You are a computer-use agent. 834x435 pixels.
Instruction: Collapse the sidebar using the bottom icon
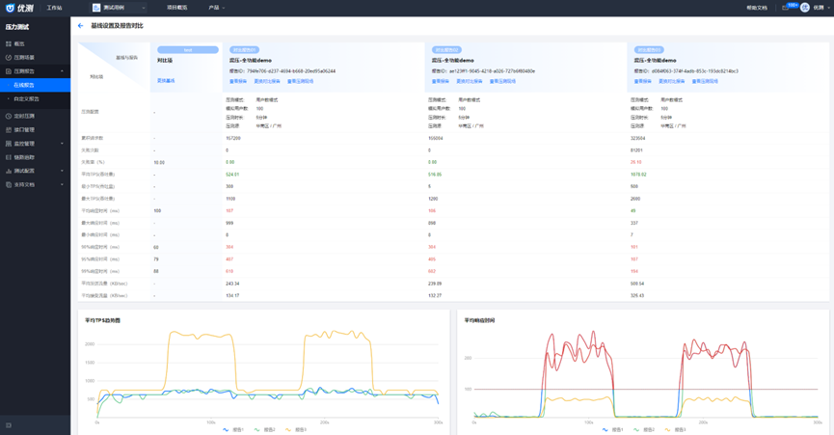pos(8,425)
